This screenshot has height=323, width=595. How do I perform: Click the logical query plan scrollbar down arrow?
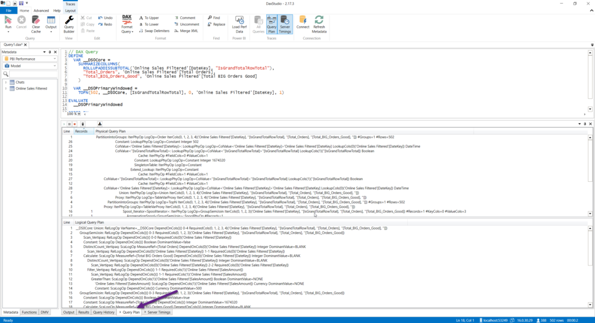coord(590,305)
